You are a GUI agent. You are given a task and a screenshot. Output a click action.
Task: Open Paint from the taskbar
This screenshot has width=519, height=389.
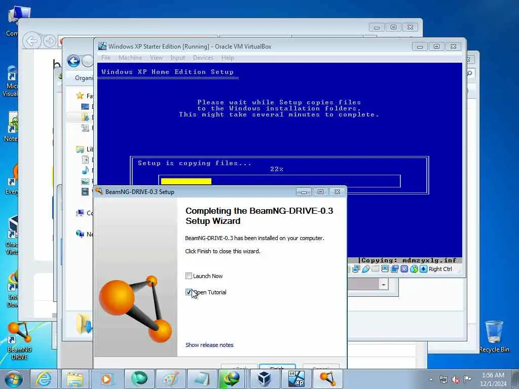(x=171, y=379)
